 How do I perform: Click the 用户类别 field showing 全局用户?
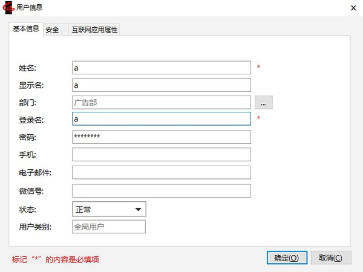coord(109,227)
